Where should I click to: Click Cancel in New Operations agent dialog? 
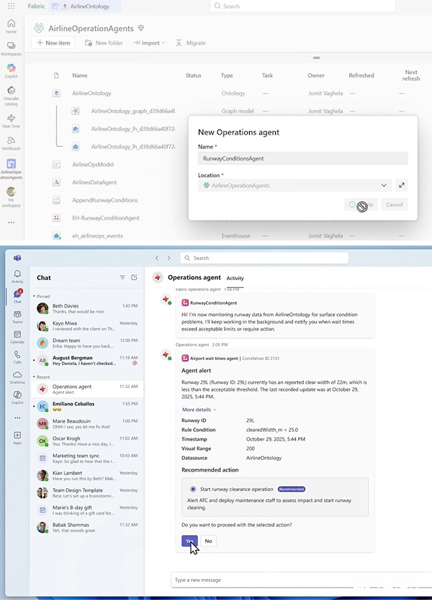pos(395,205)
